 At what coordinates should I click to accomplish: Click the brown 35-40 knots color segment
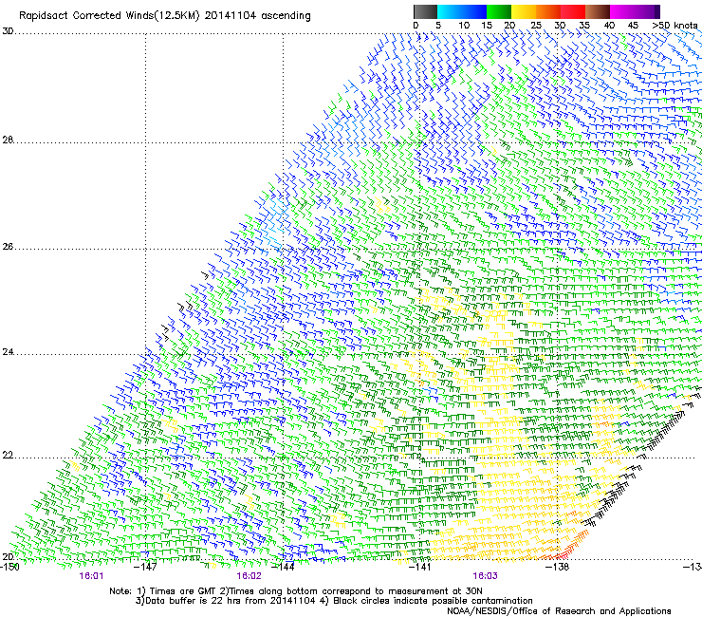(598, 11)
